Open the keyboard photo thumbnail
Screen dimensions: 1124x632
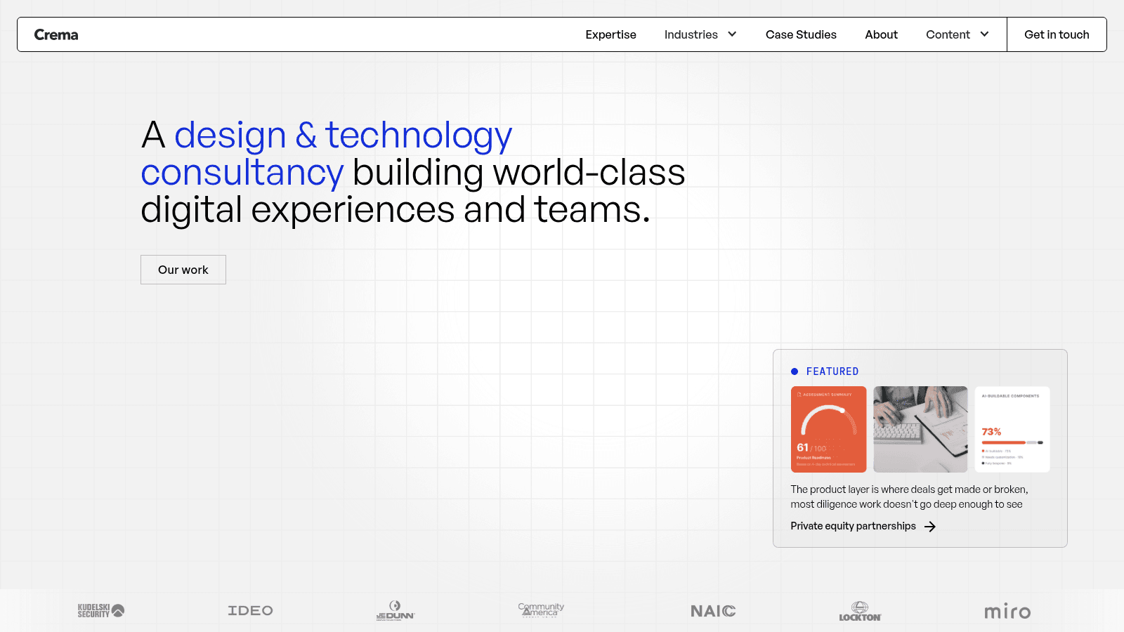point(920,429)
